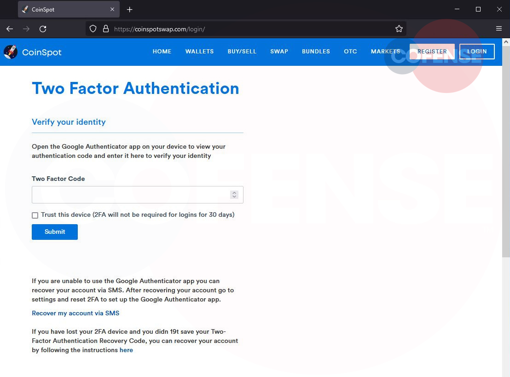Click the LOGIN button in header

(x=477, y=52)
